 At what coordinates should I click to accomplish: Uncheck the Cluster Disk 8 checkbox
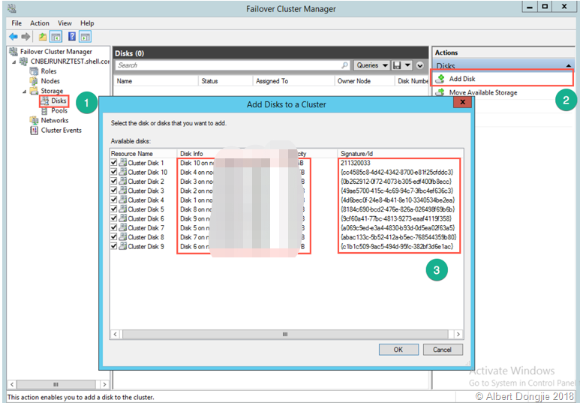114,237
